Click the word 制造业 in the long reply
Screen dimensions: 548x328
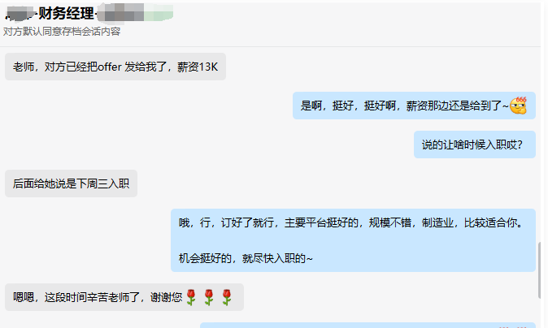[x=437, y=222]
